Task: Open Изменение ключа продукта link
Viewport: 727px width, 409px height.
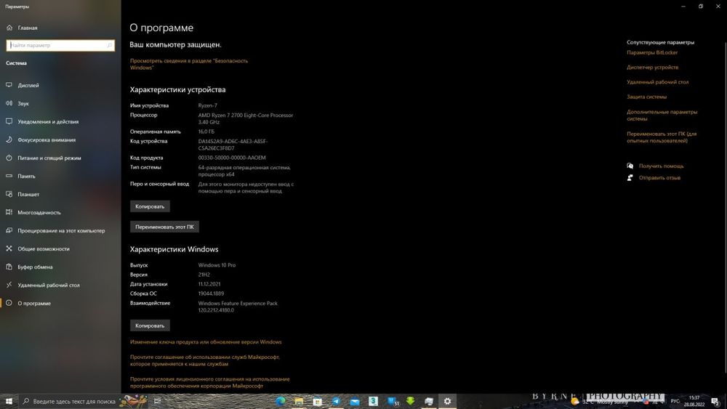Action: (x=206, y=342)
